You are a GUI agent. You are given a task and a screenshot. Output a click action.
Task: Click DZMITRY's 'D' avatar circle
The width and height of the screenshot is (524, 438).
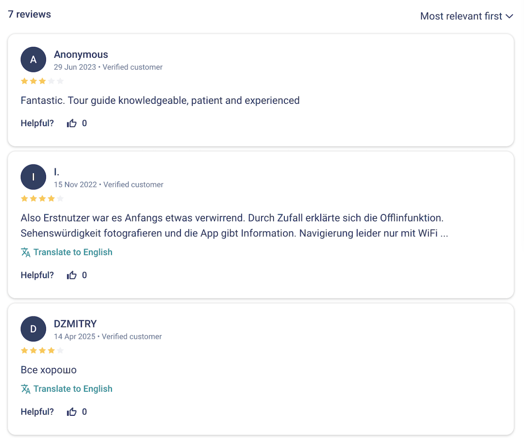click(x=33, y=329)
